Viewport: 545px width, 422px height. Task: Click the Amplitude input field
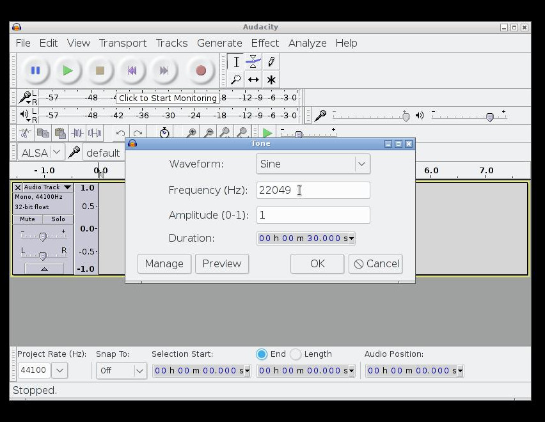point(313,215)
